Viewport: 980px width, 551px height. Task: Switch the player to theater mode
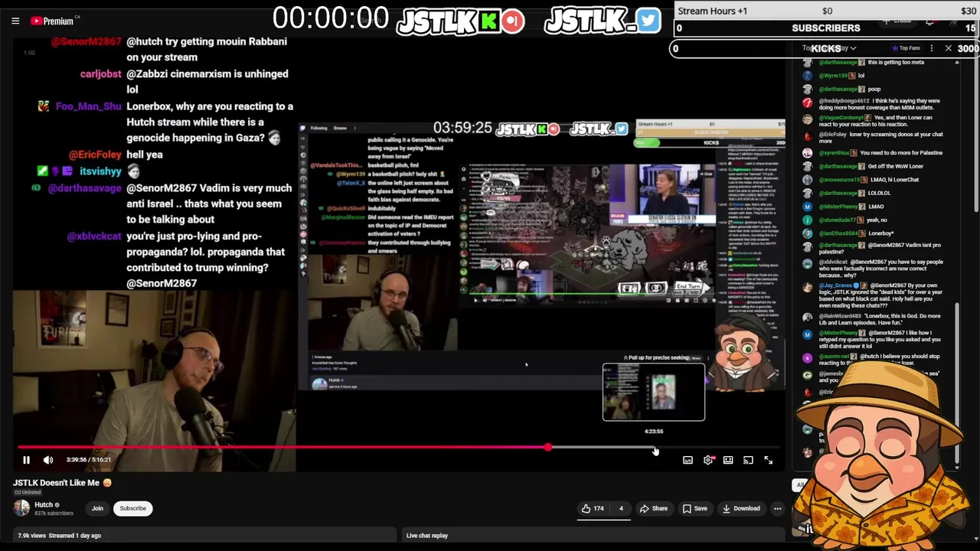click(728, 460)
